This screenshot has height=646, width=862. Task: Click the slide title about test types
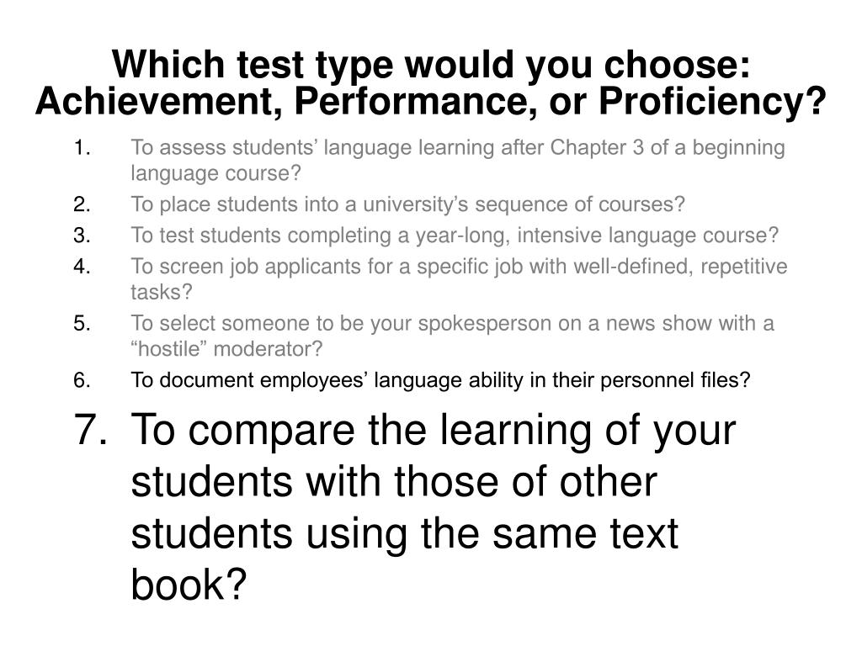pos(431,82)
